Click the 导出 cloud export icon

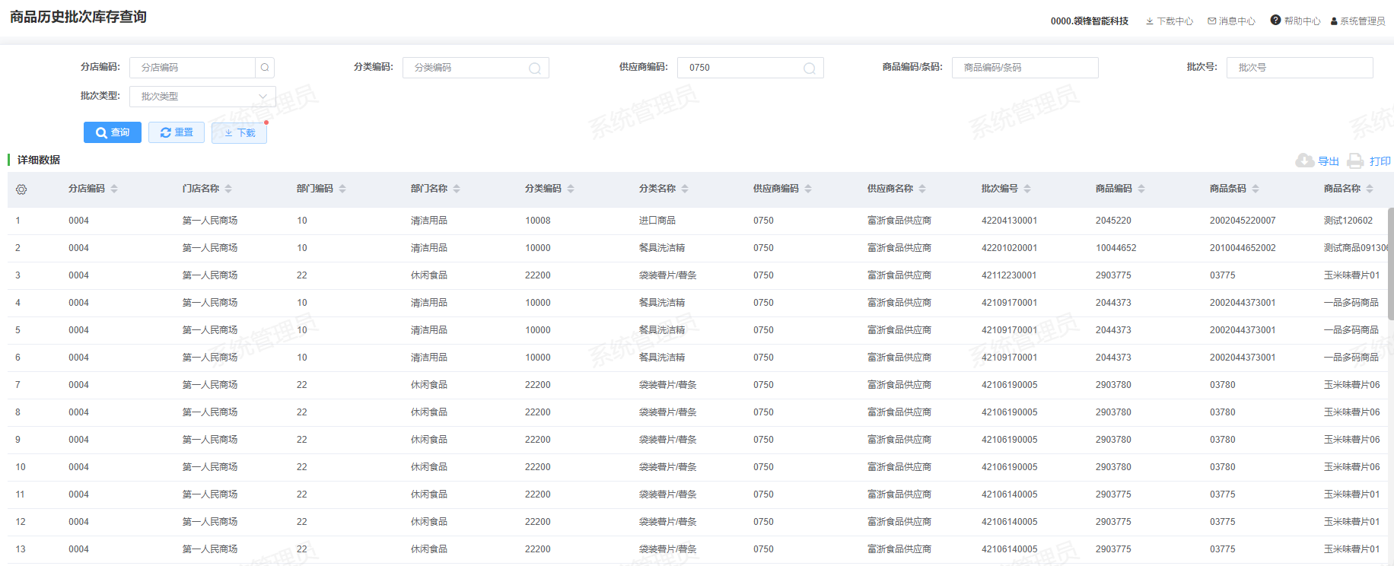pyautogui.click(x=1305, y=161)
